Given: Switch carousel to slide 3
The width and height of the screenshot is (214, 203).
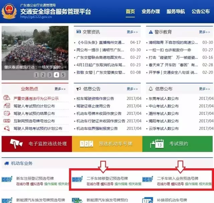Looking at the screenshot, I should (x=50, y=75).
